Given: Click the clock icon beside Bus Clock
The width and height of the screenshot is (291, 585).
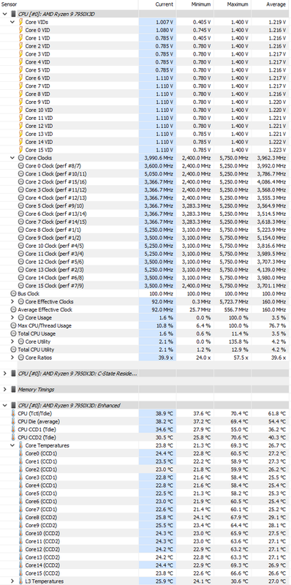Looking at the screenshot, I should click(x=14, y=294).
